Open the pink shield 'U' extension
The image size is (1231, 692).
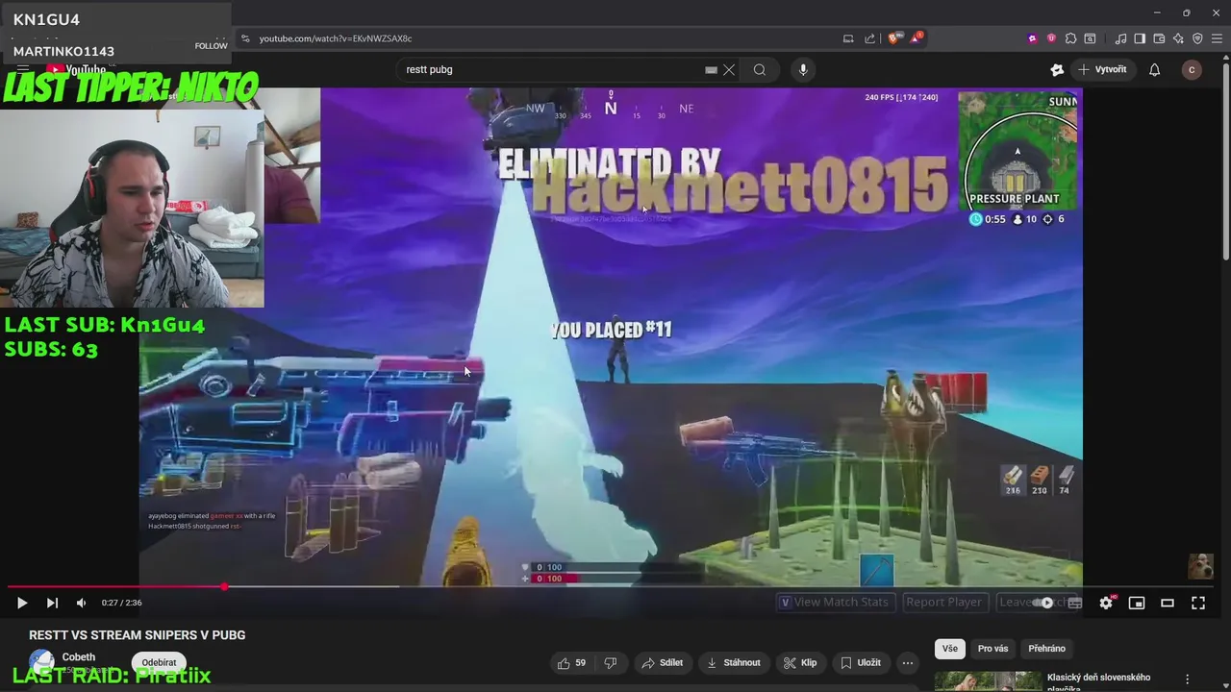pyautogui.click(x=1051, y=38)
